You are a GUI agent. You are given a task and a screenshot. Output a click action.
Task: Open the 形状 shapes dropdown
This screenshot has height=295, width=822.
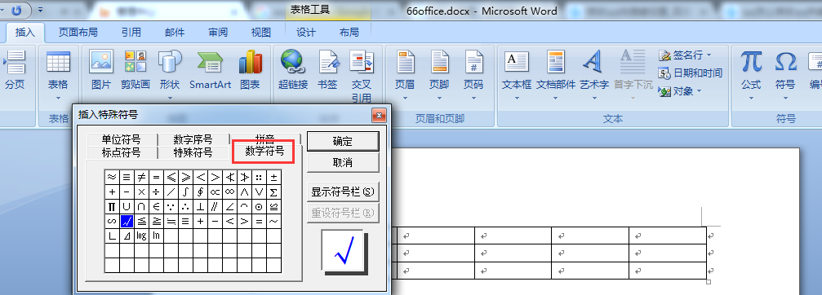[x=170, y=76]
